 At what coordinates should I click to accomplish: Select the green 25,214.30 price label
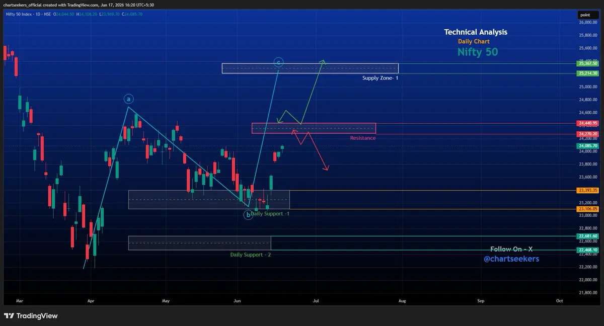tap(588, 73)
